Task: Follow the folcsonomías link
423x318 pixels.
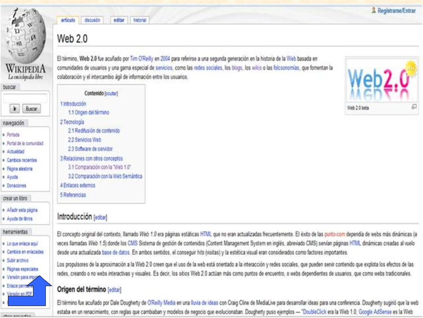Action: click(286, 68)
